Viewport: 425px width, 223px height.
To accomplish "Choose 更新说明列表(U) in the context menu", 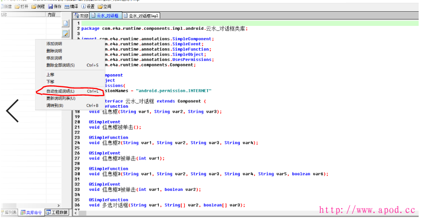I will coord(61,98).
